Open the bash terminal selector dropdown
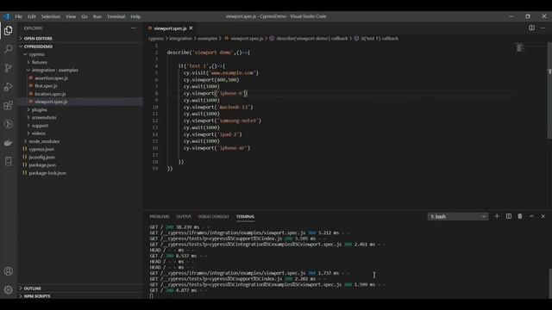The height and width of the screenshot is (310, 552). pos(458,216)
